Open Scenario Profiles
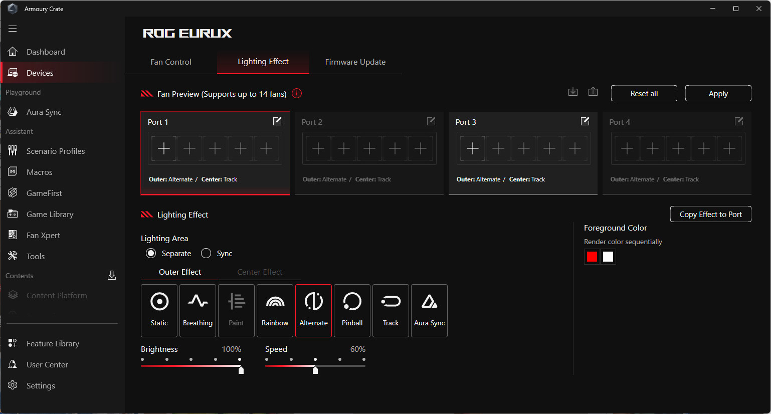Screen dimensions: 771x414 (62, 151)
